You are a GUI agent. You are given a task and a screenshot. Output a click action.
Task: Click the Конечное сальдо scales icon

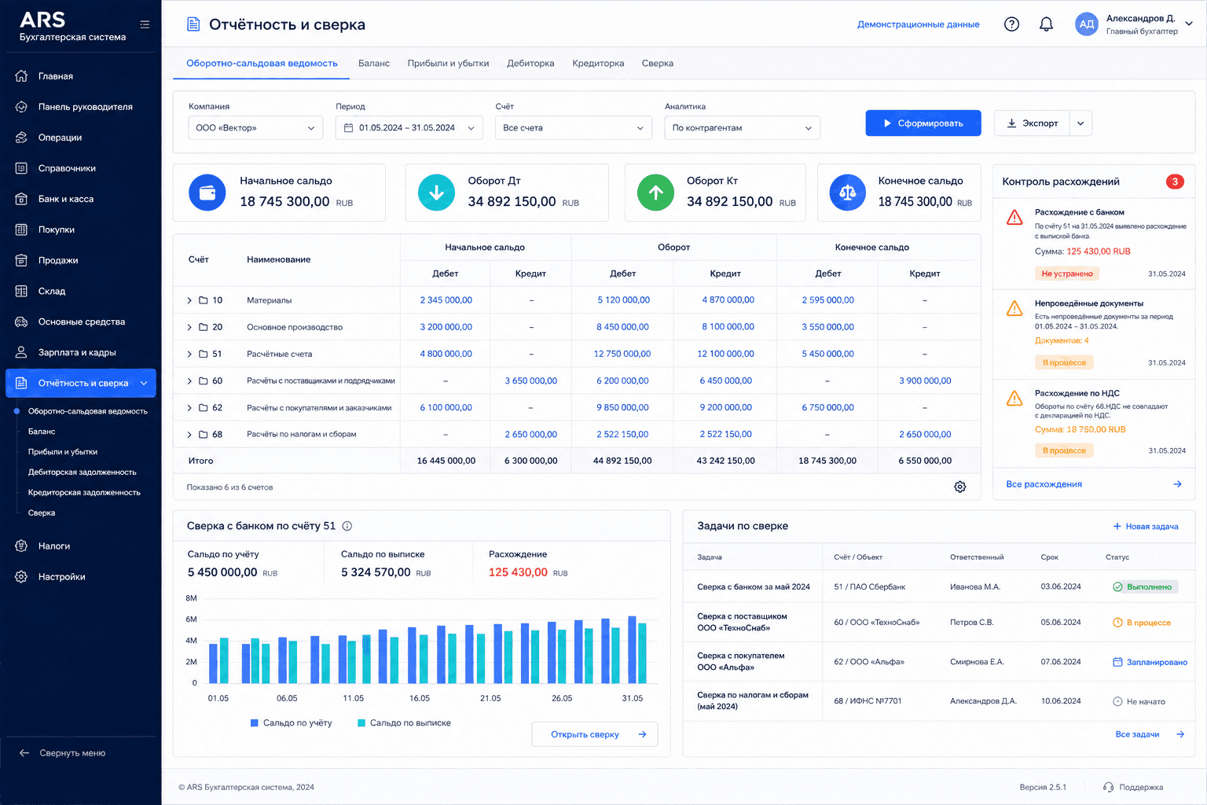click(x=848, y=193)
